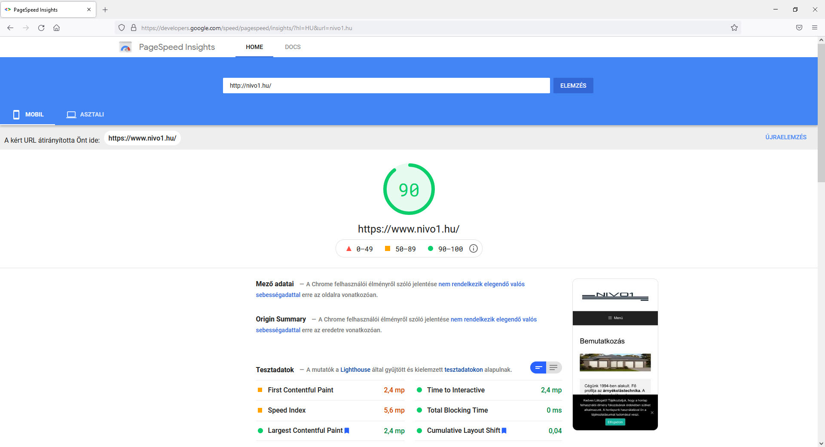
Task: Open the DOCS menu item
Action: (293, 47)
